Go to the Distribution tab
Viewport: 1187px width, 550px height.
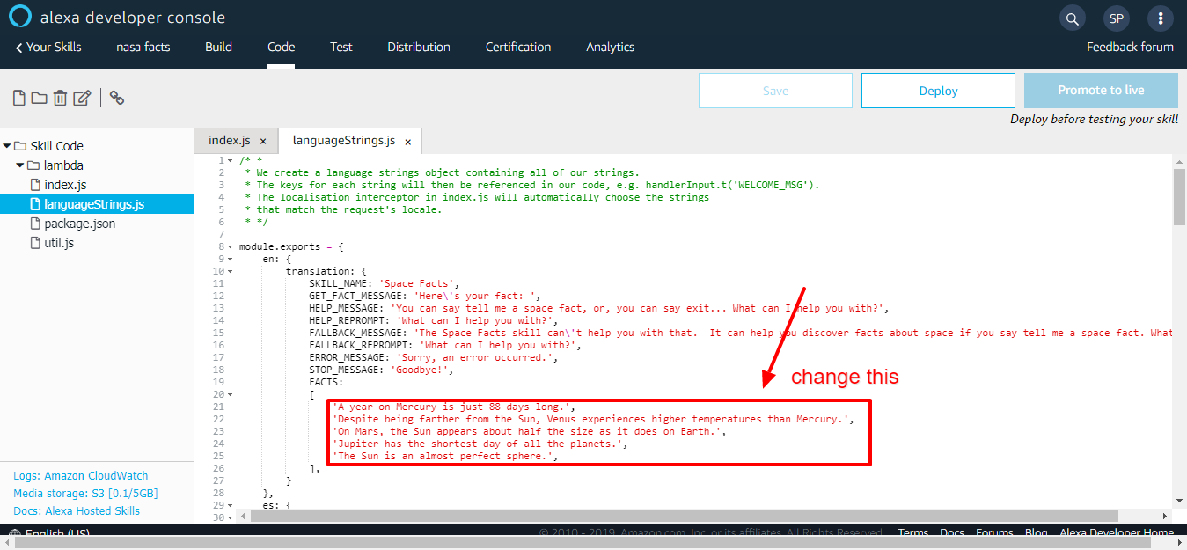click(x=419, y=47)
